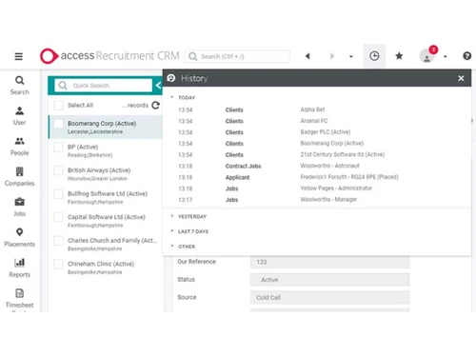Open 21st Century Software ltd history entry

tap(343, 154)
